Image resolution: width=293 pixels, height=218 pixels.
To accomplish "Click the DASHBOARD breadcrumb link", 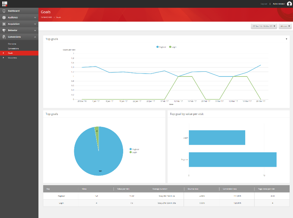I will [46, 18].
